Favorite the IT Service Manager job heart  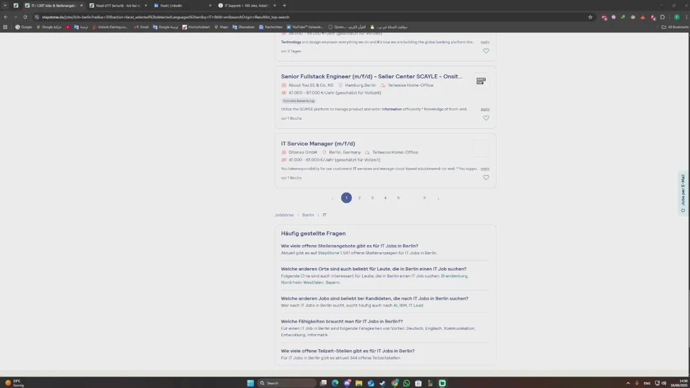tap(486, 177)
